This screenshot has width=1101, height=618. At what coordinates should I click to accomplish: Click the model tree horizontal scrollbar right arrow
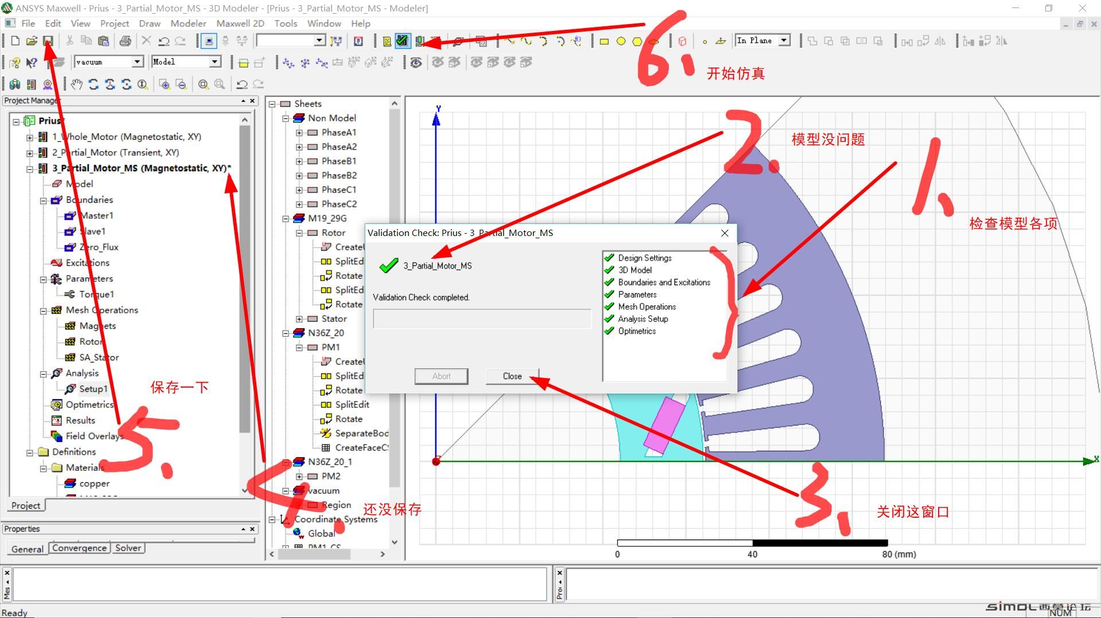tap(382, 554)
